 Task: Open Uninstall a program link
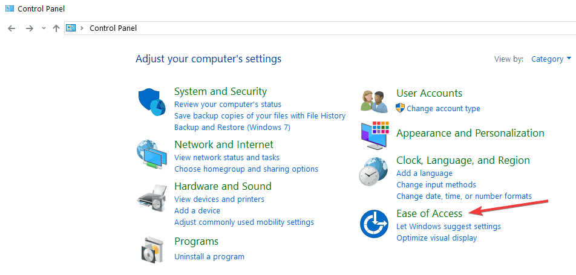[x=209, y=257]
